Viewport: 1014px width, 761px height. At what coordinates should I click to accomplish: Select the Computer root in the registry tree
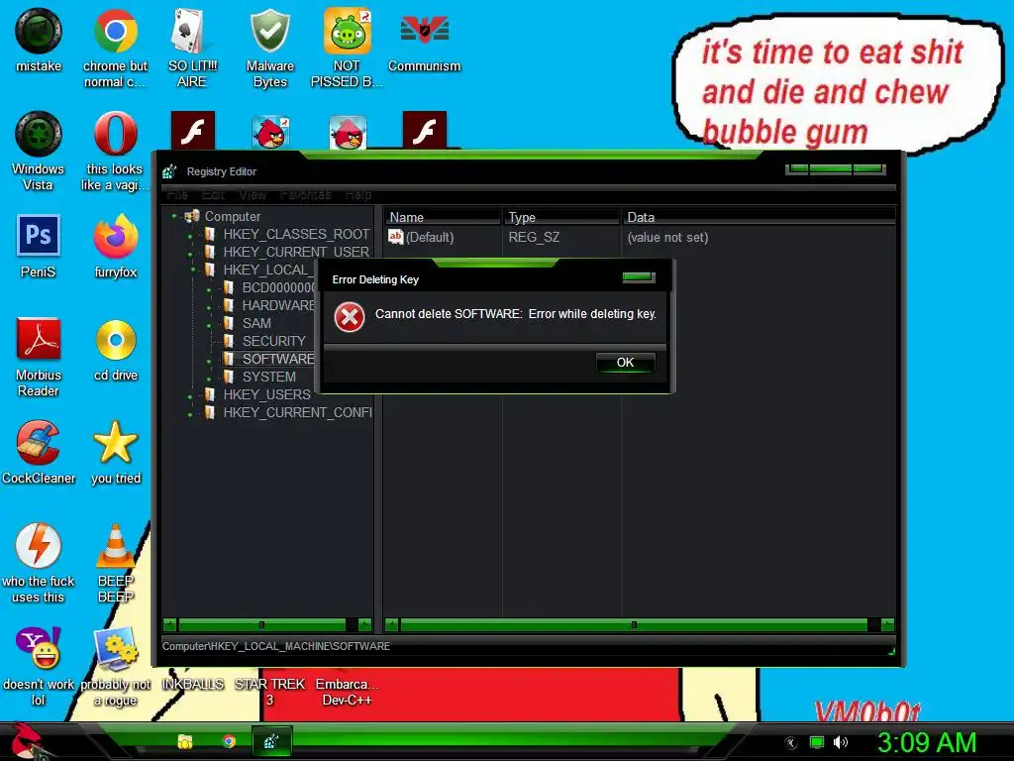[x=232, y=216]
